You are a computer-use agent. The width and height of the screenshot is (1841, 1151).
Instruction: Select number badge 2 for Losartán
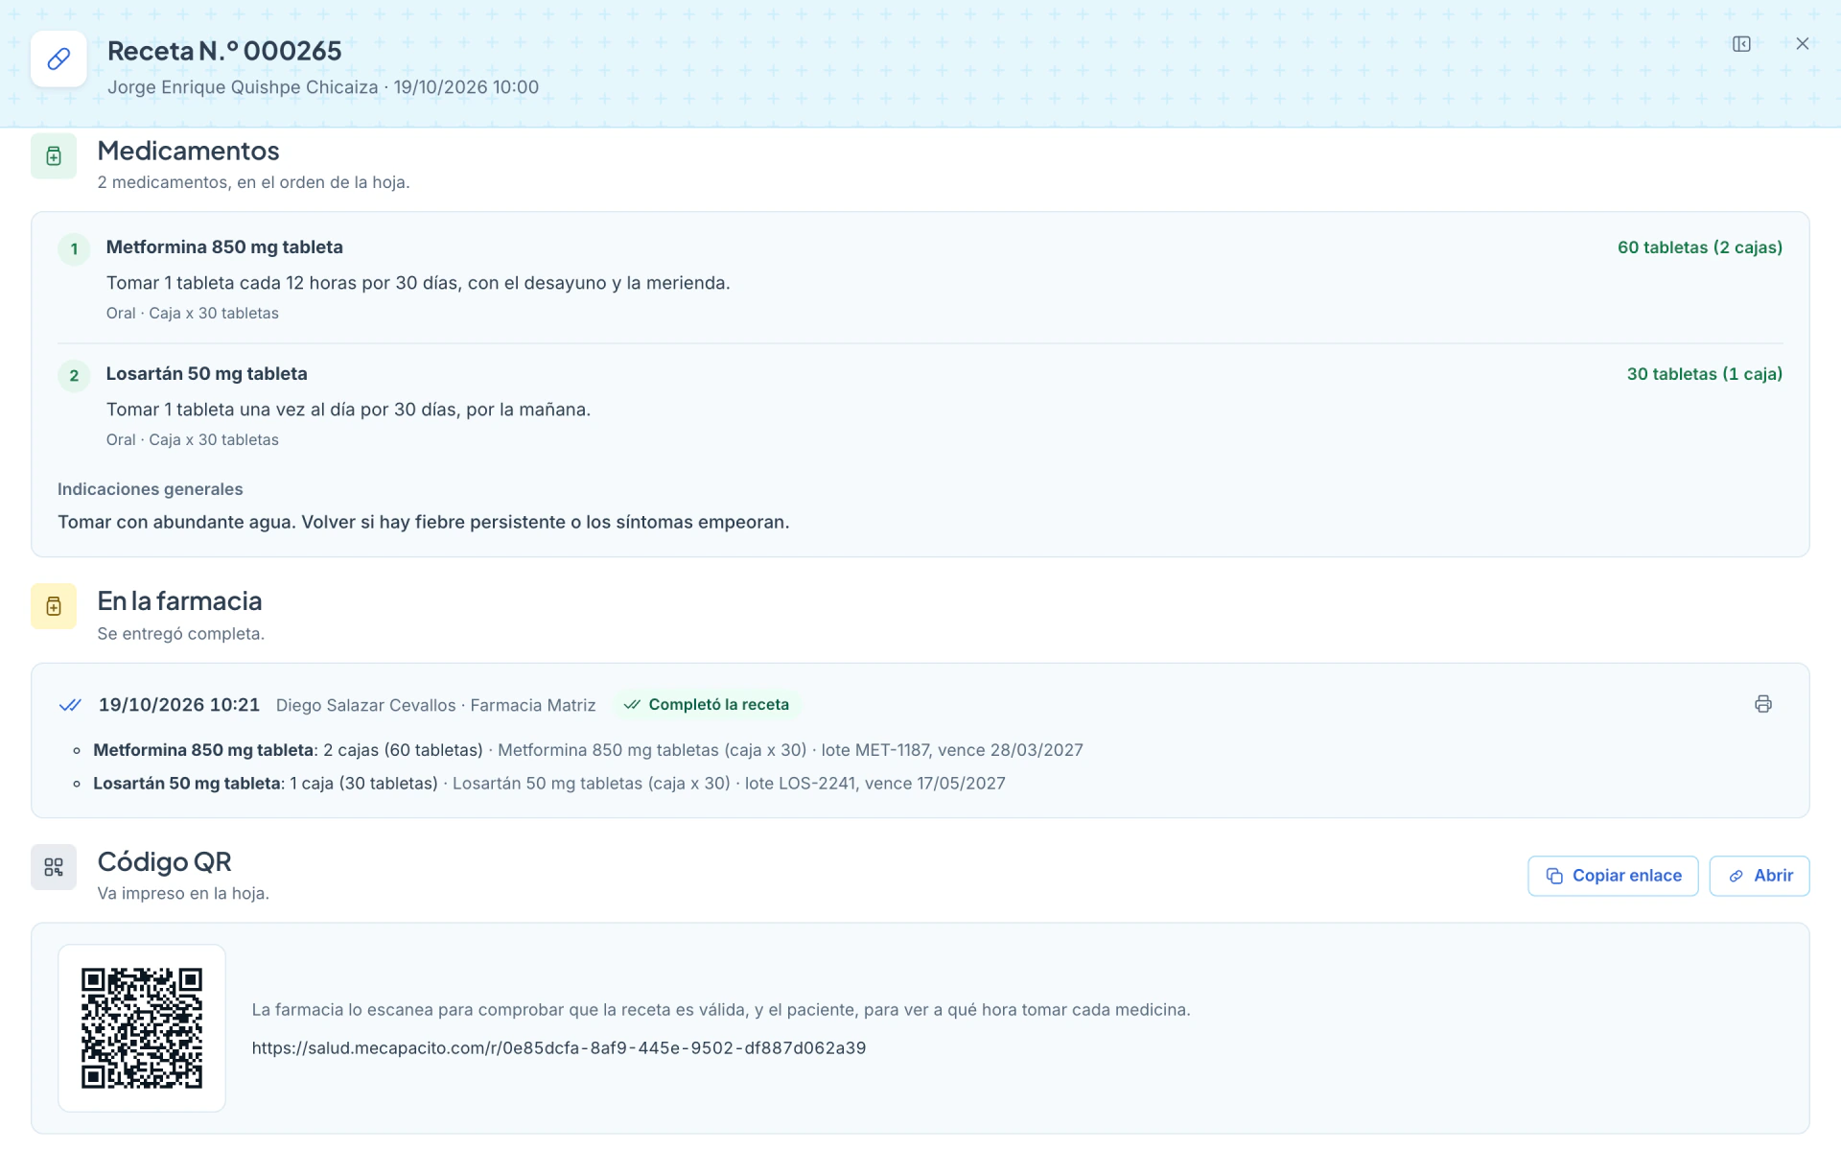[74, 376]
